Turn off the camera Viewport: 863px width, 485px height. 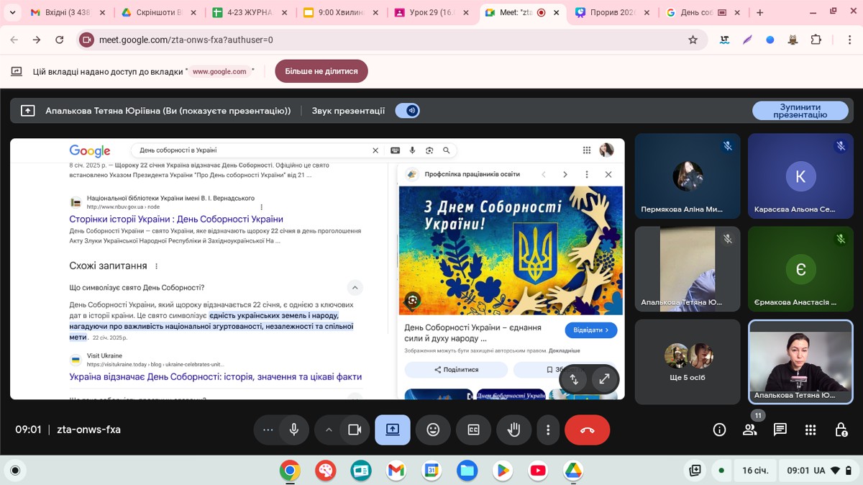(354, 430)
